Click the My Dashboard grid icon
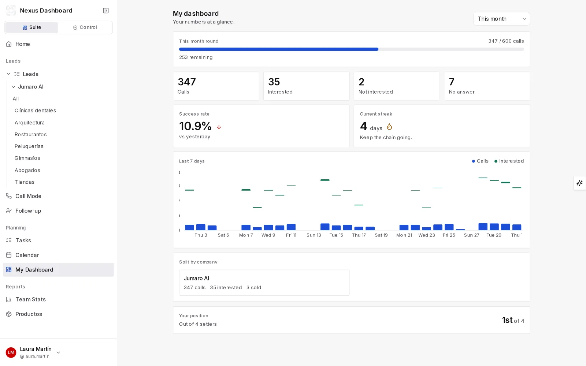The width and height of the screenshot is (586, 366). coord(9,269)
